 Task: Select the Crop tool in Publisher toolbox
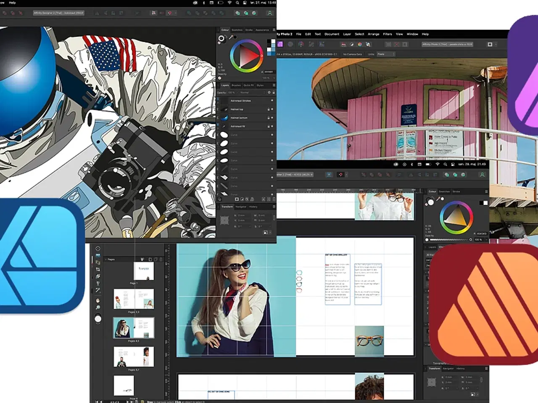pos(98,269)
